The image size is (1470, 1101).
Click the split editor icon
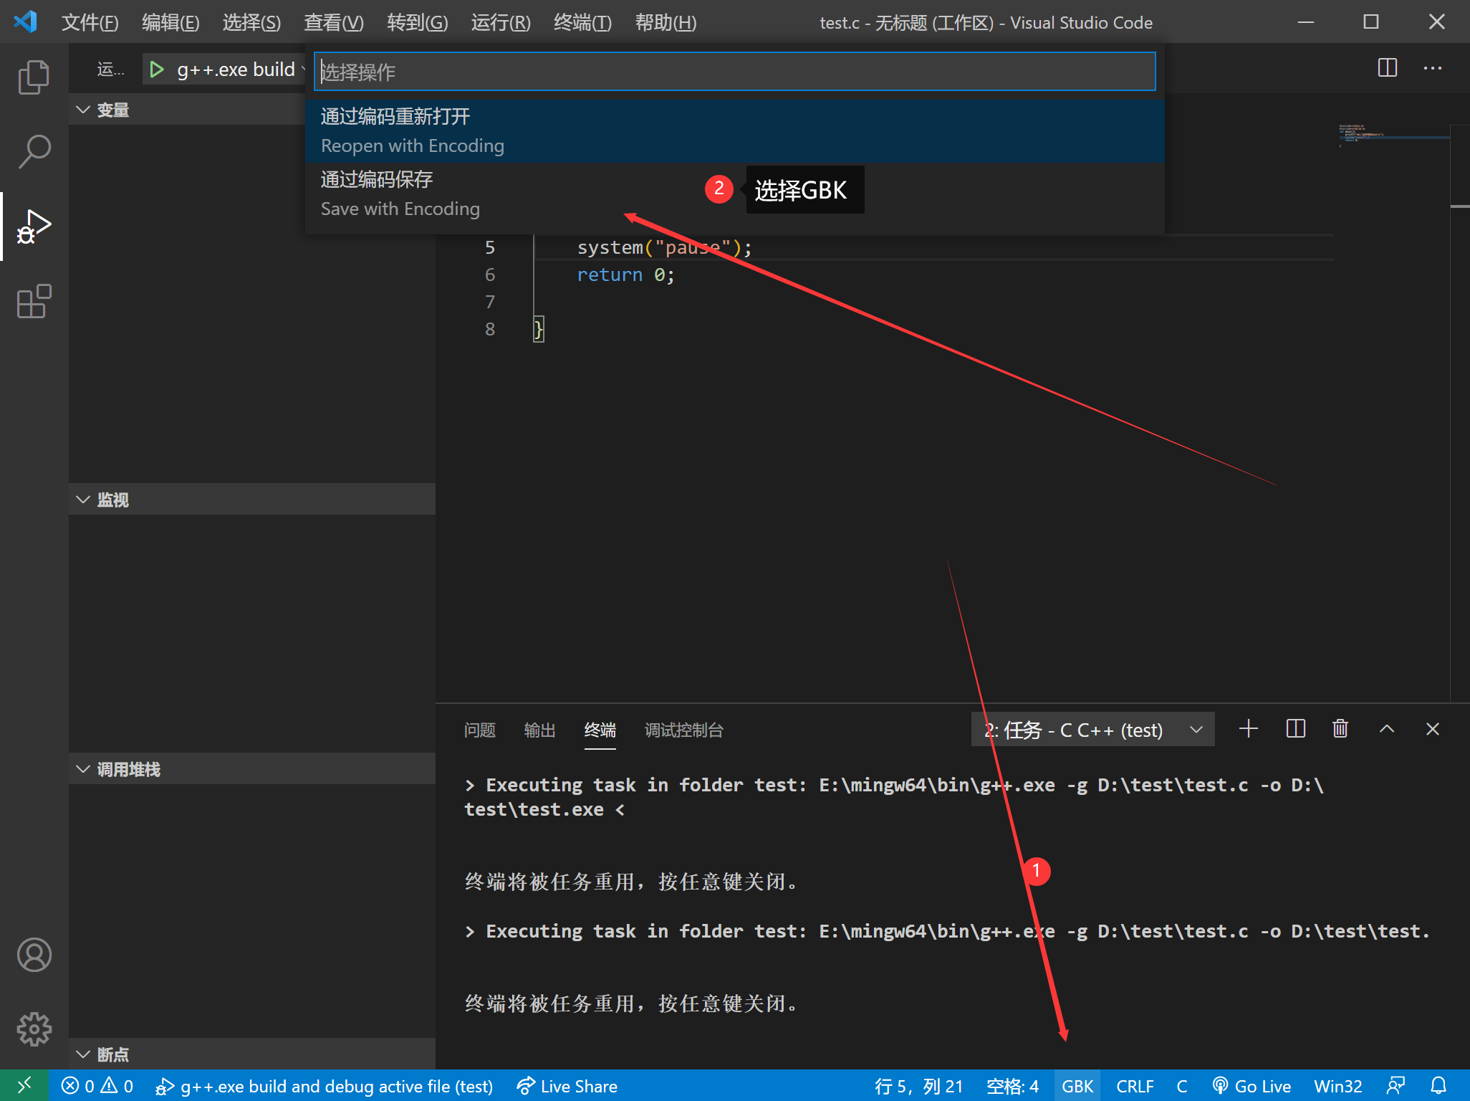pos(1387,68)
